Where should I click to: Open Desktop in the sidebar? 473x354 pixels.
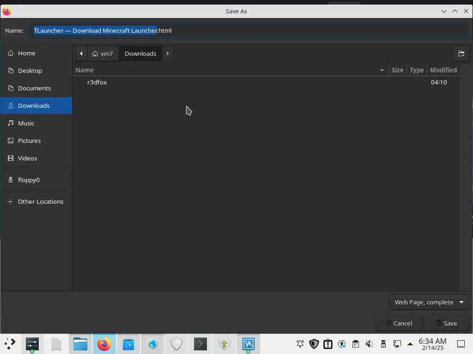pos(36,71)
